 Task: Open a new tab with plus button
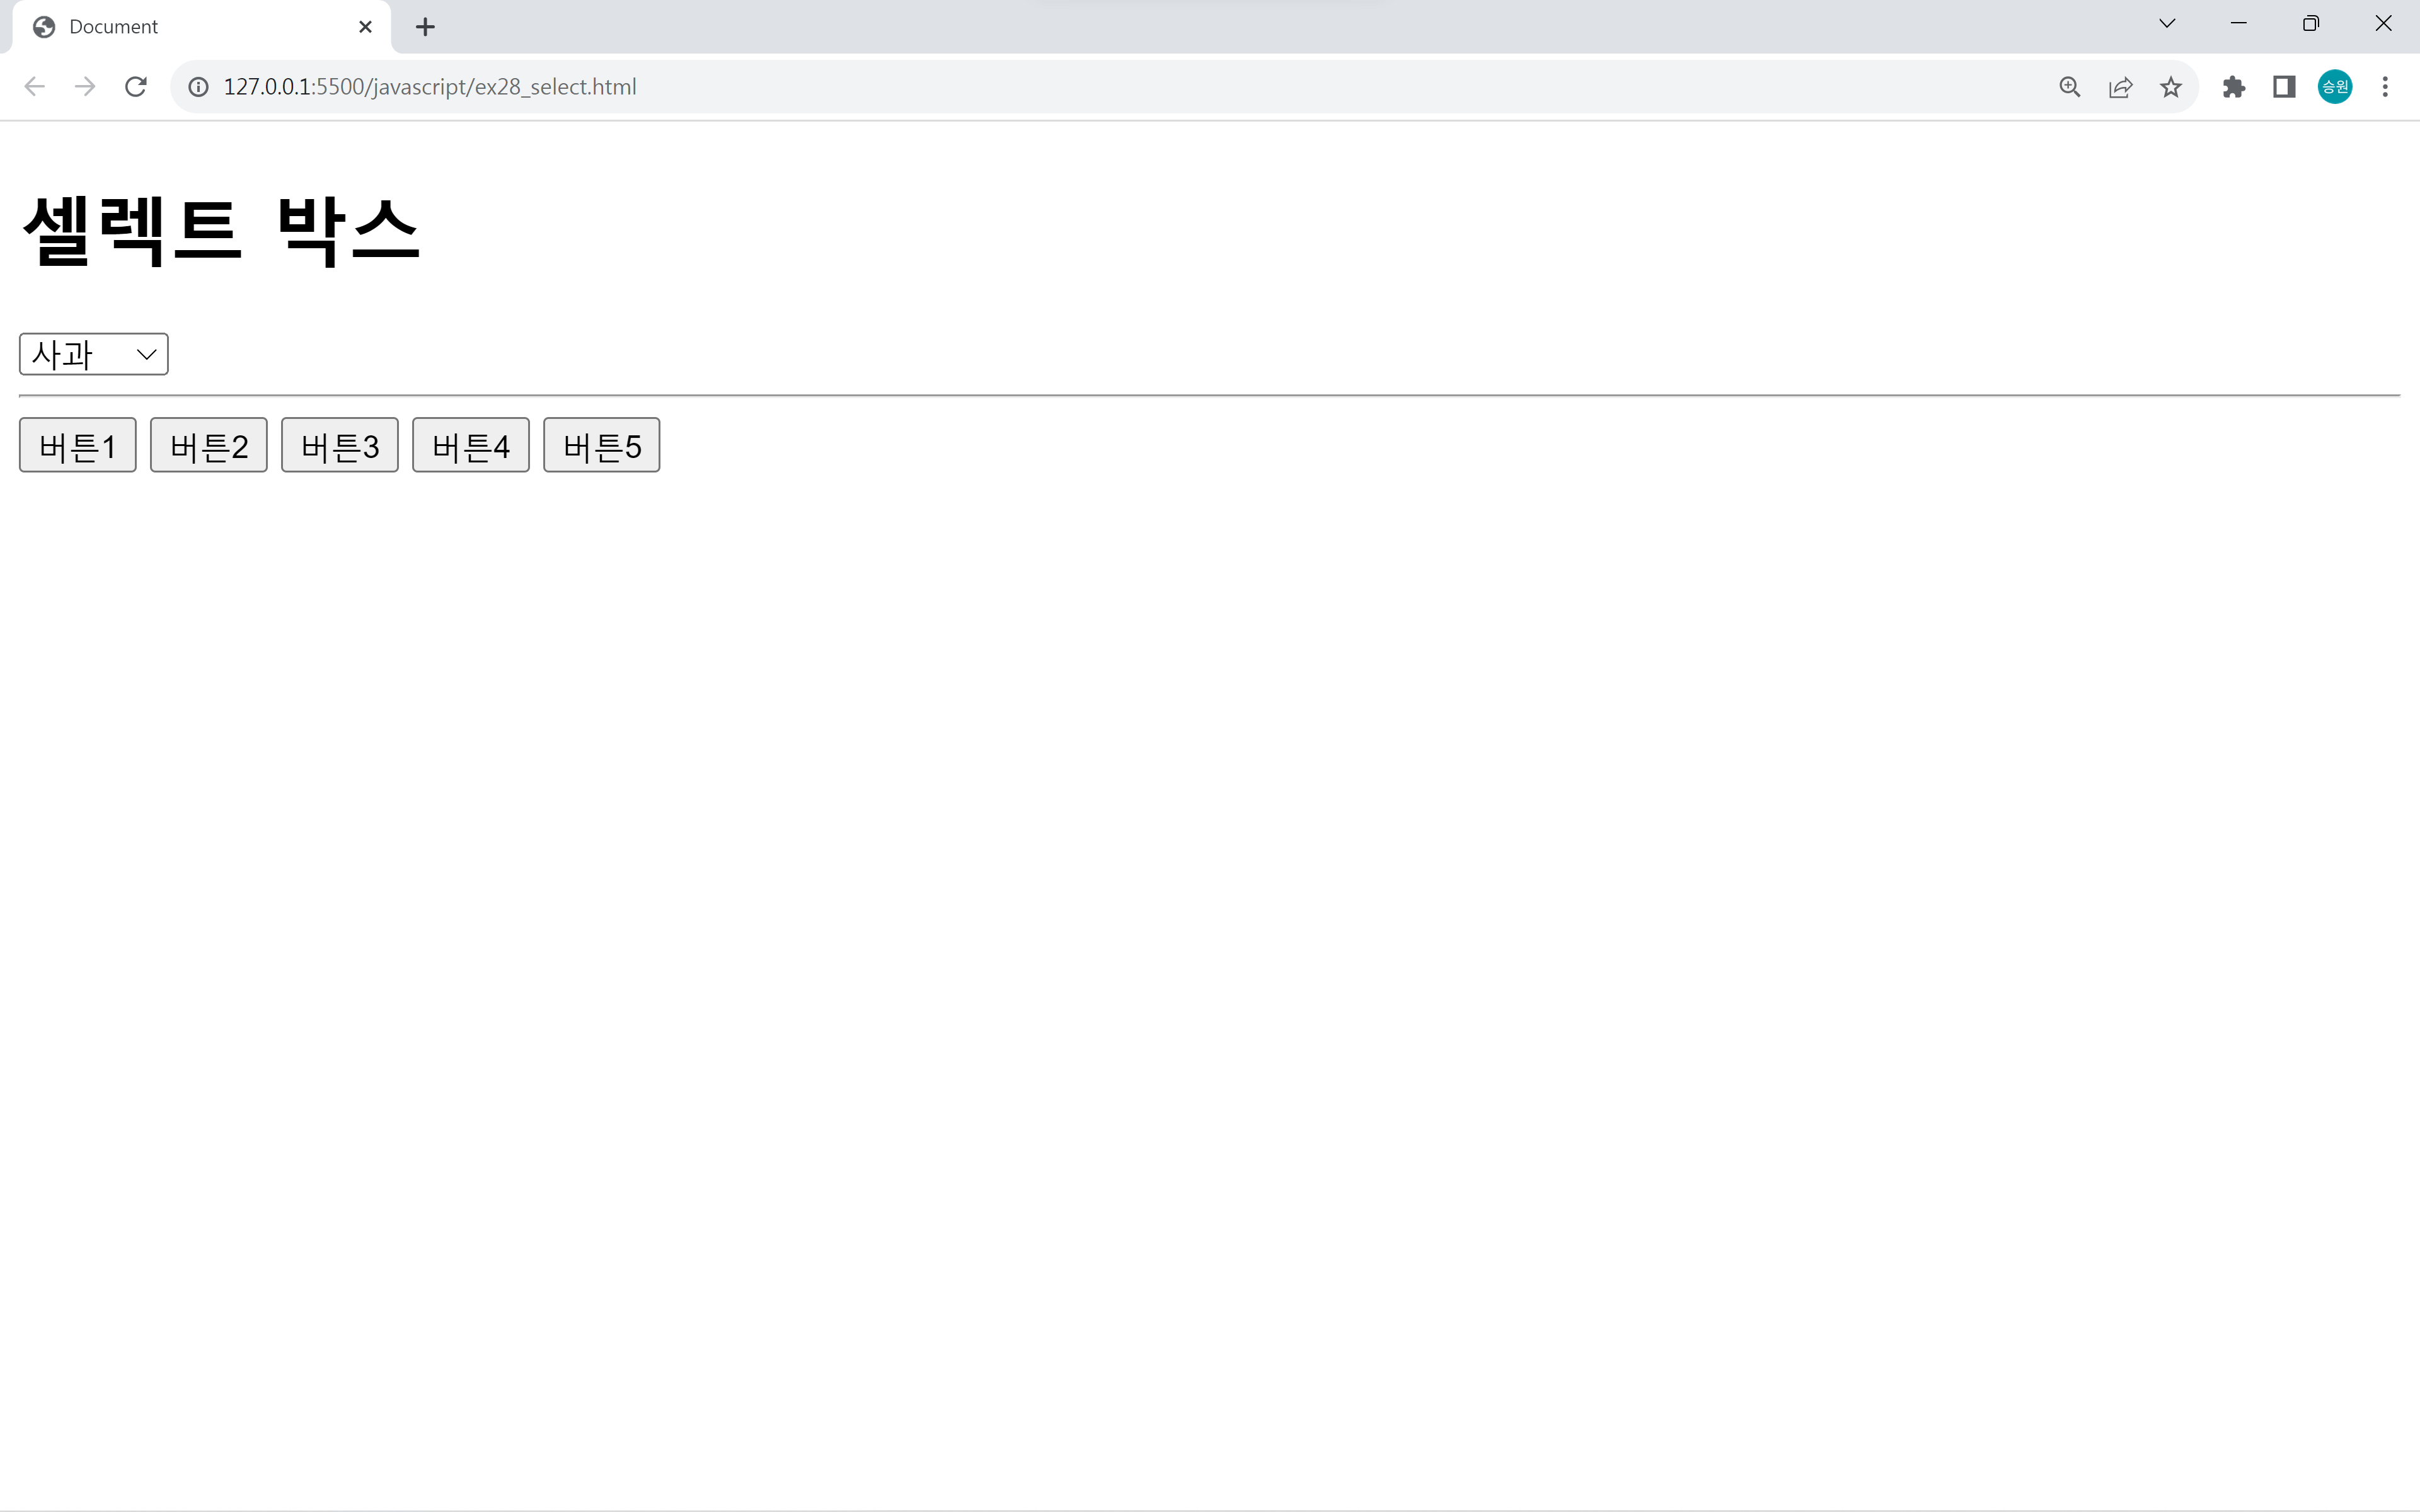coord(425,27)
